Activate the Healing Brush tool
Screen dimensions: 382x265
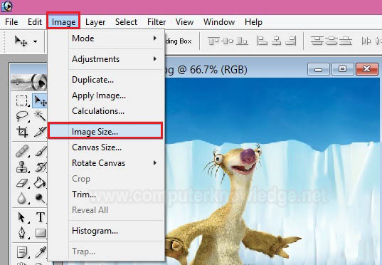point(21,151)
